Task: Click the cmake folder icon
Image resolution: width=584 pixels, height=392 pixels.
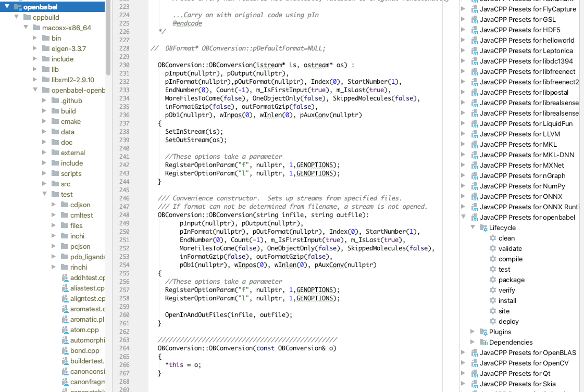Action: [x=55, y=121]
